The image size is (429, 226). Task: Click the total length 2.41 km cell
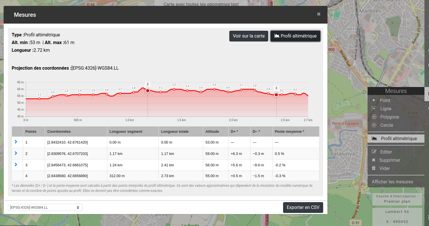click(181, 165)
